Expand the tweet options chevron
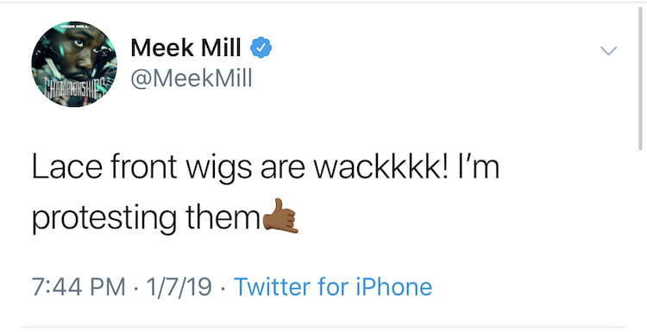 tap(608, 51)
